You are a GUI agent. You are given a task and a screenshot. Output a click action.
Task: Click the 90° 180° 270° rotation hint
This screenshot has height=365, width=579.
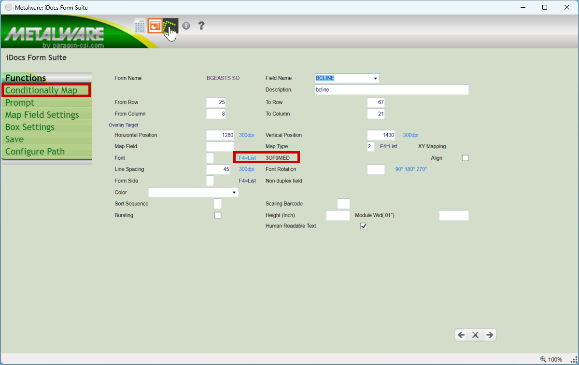[x=411, y=169]
